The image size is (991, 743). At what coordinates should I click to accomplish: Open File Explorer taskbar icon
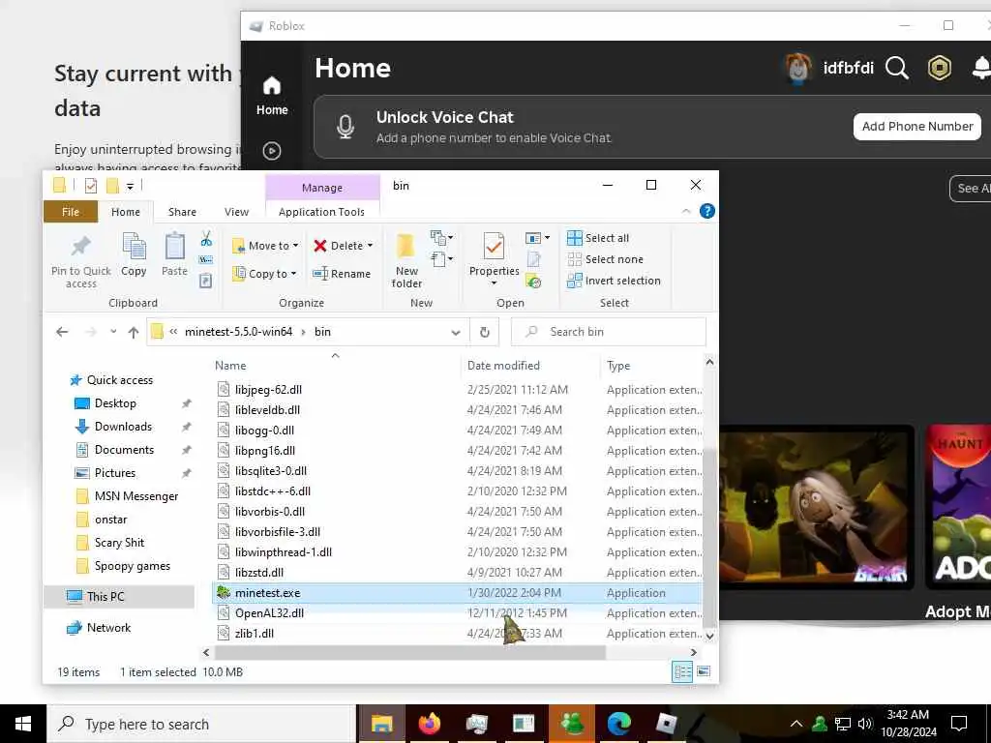pyautogui.click(x=381, y=724)
